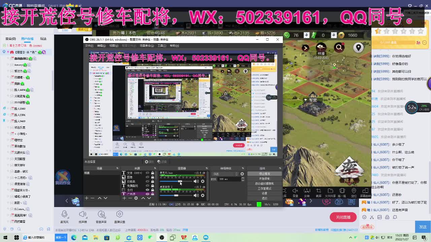Unlock the 文本 source lock icon
This screenshot has width=431, height=242.
pyautogui.click(x=152, y=173)
